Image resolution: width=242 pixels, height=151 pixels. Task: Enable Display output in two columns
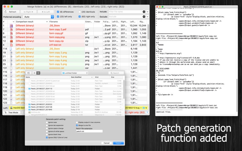[77, 122]
